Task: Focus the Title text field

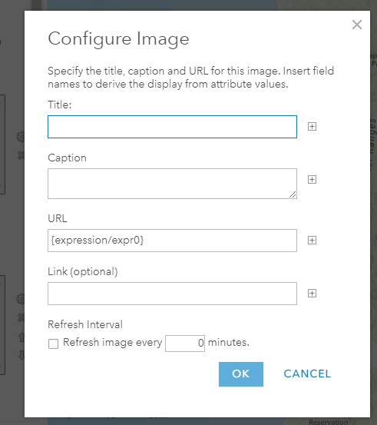Action: point(172,127)
